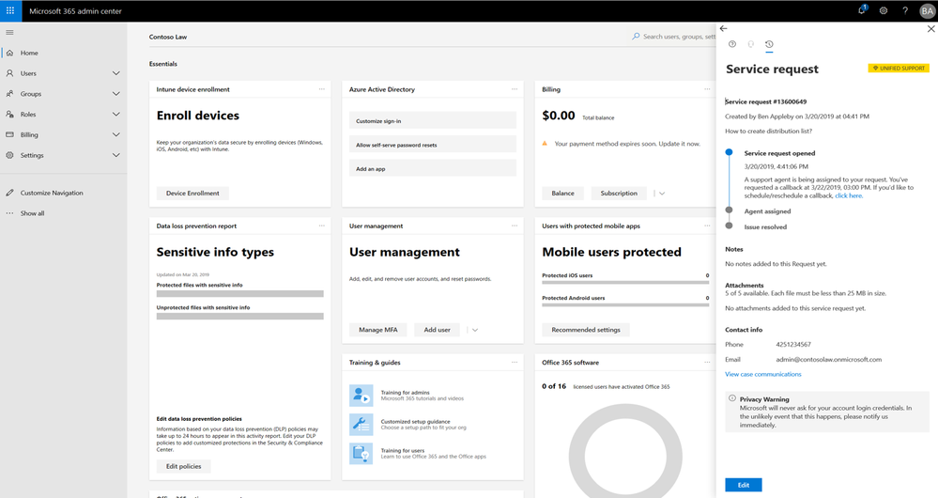
Task: Select the service request history tab icon
Action: [x=769, y=44]
